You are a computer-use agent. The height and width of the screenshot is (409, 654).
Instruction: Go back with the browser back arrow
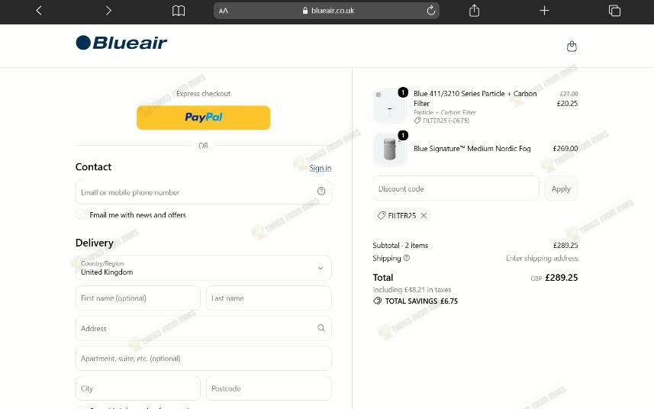click(x=39, y=11)
